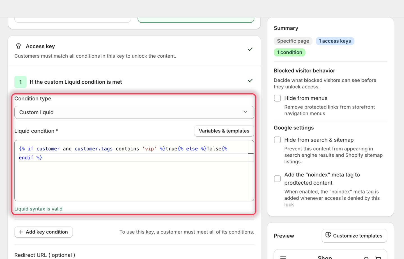The image size is (404, 259).
Task: Tick Hide from search & sitemap
Action: pos(277,140)
